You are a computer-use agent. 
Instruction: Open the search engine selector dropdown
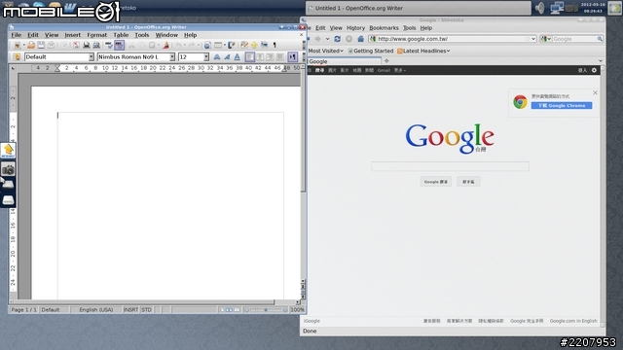pyautogui.click(x=545, y=39)
